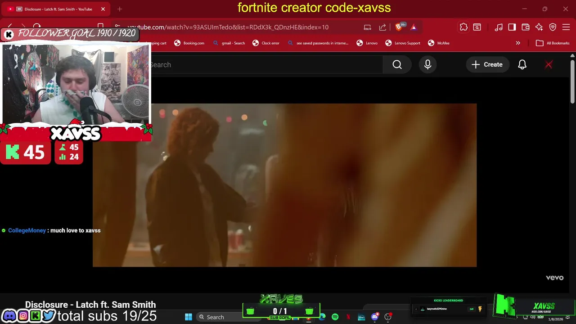Open the music note playlist icon
Screen dimensions: 576x324
pyautogui.click(x=499, y=27)
